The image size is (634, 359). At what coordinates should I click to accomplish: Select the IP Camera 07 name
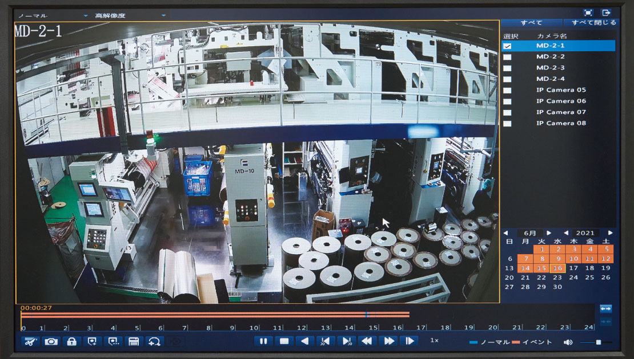click(561, 112)
